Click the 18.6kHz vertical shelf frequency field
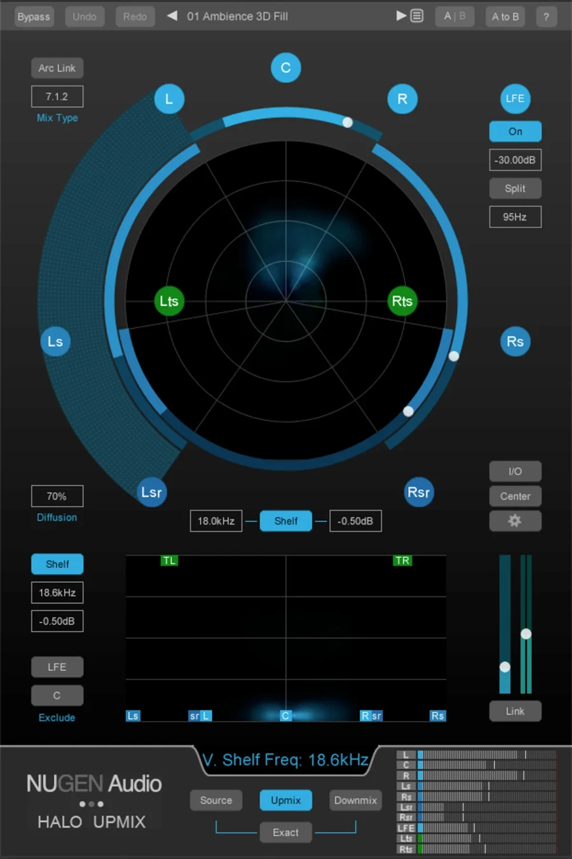 pos(57,593)
